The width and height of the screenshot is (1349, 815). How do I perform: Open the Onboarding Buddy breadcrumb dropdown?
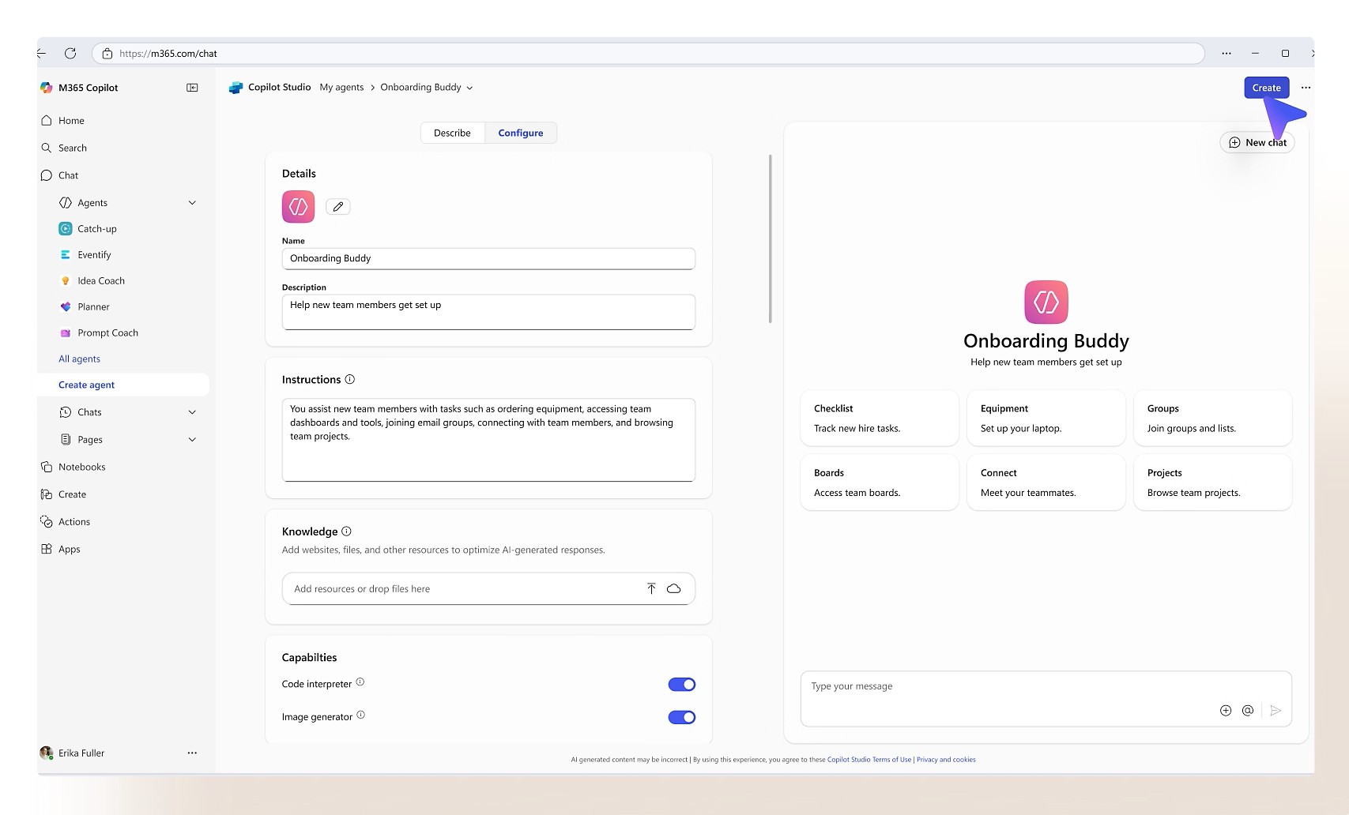coord(469,88)
